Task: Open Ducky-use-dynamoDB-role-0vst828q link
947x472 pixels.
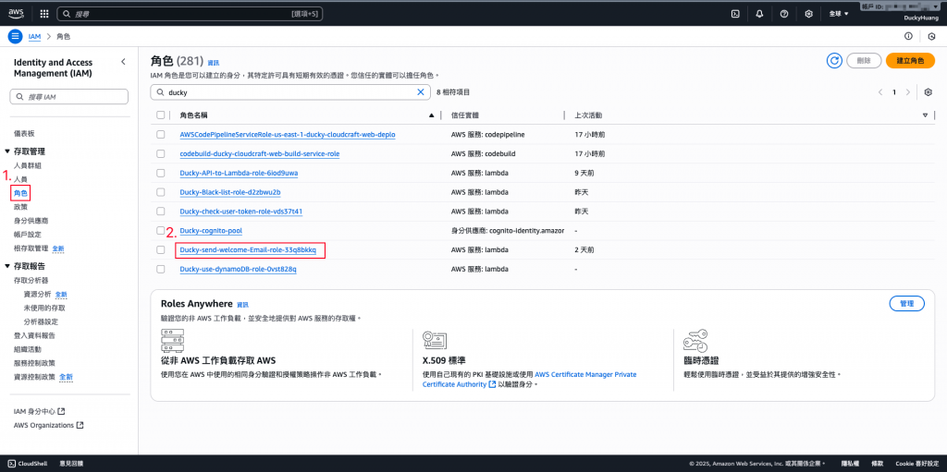Action: pyautogui.click(x=238, y=269)
